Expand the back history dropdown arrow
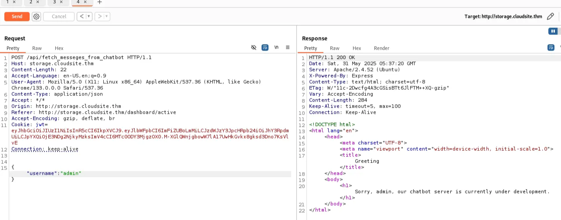Image resolution: width=561 pixels, height=220 pixels. tap(89, 17)
